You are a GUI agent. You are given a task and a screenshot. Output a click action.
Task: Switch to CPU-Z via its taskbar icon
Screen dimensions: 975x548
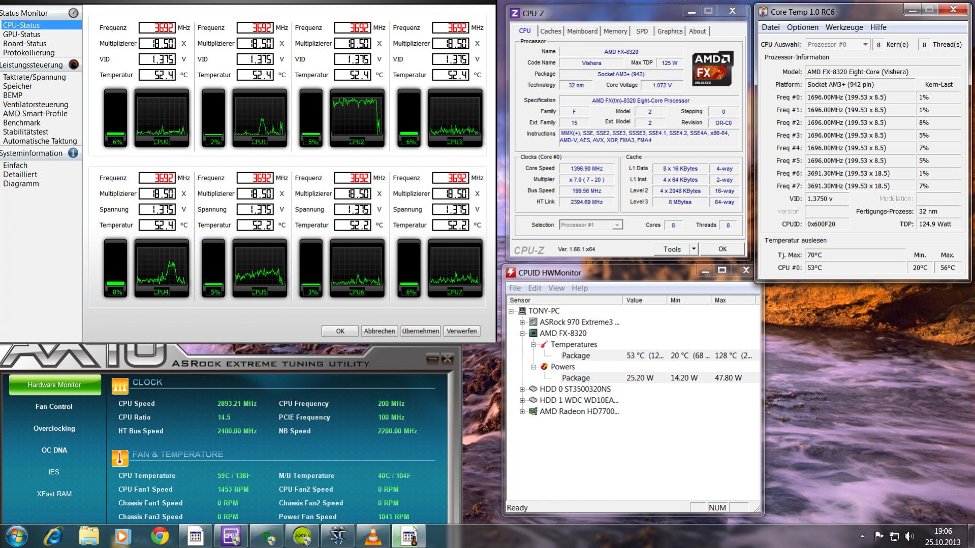[x=231, y=536]
